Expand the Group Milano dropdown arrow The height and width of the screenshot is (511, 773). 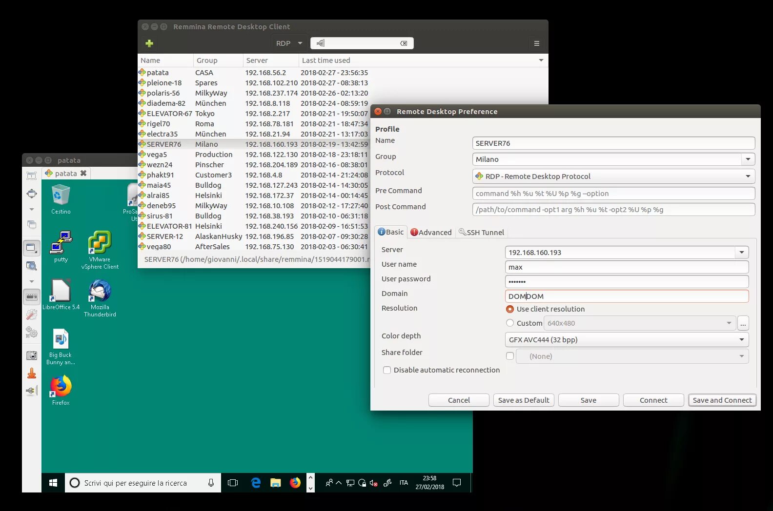click(x=748, y=159)
